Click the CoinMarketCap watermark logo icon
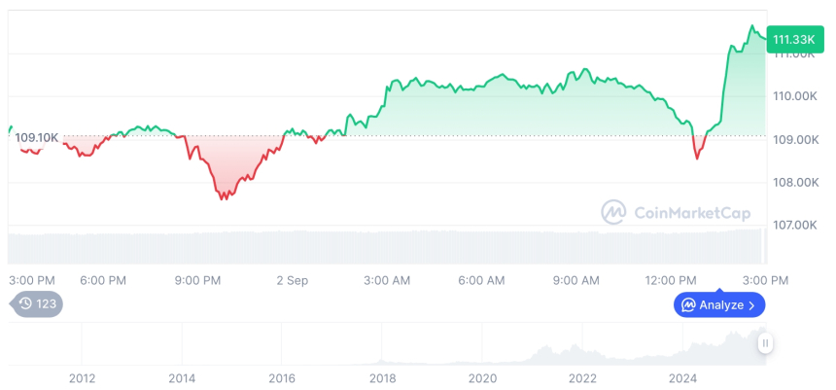836x390 pixels. [x=613, y=211]
